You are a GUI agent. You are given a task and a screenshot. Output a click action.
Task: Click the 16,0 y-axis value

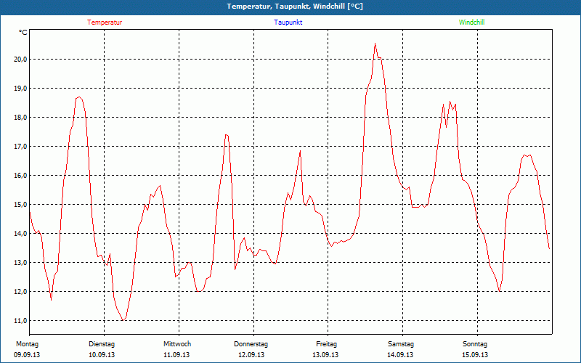(x=20, y=176)
